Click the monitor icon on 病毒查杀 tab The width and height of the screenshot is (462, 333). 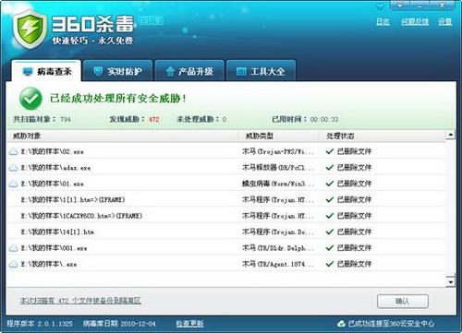[x=28, y=72]
